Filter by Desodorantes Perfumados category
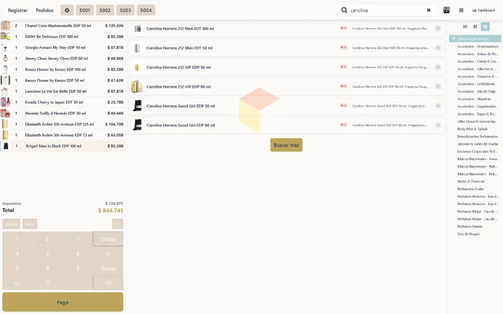This screenshot has width=503, height=314. tap(477, 136)
